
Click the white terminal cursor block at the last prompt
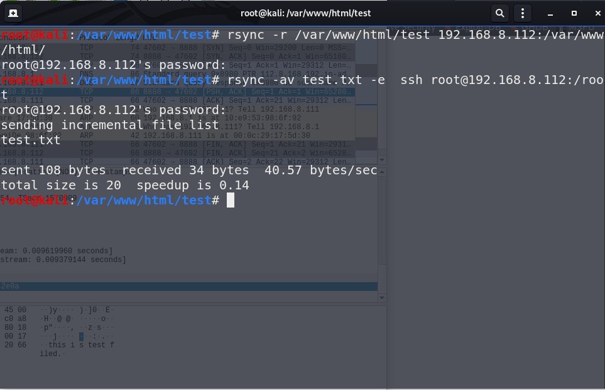point(231,200)
